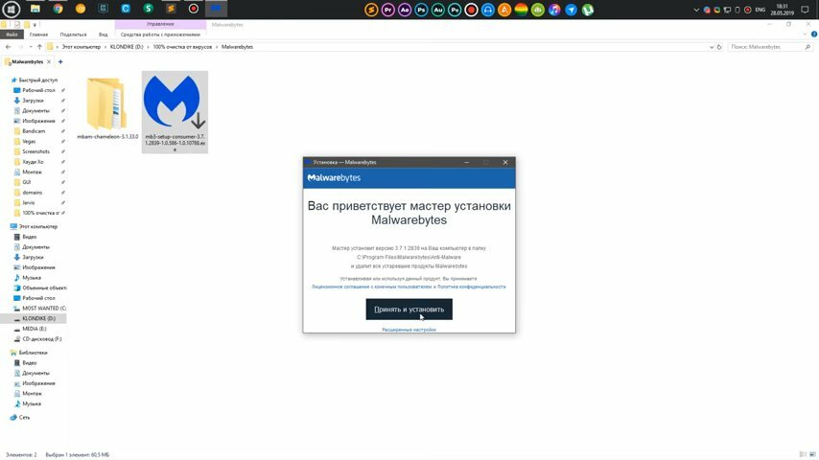Open the Файл ribbon menu
This screenshot has height=460, width=819.
12,34
